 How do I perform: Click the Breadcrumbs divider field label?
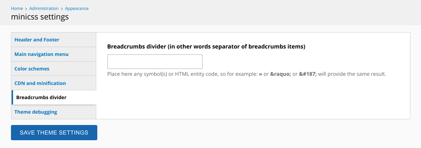[x=206, y=46]
